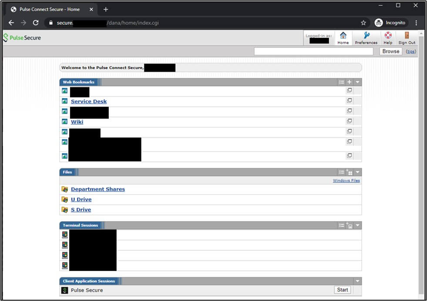Click Department Shares folder icon
Viewport: 427px width, 301px height.
(x=64, y=189)
